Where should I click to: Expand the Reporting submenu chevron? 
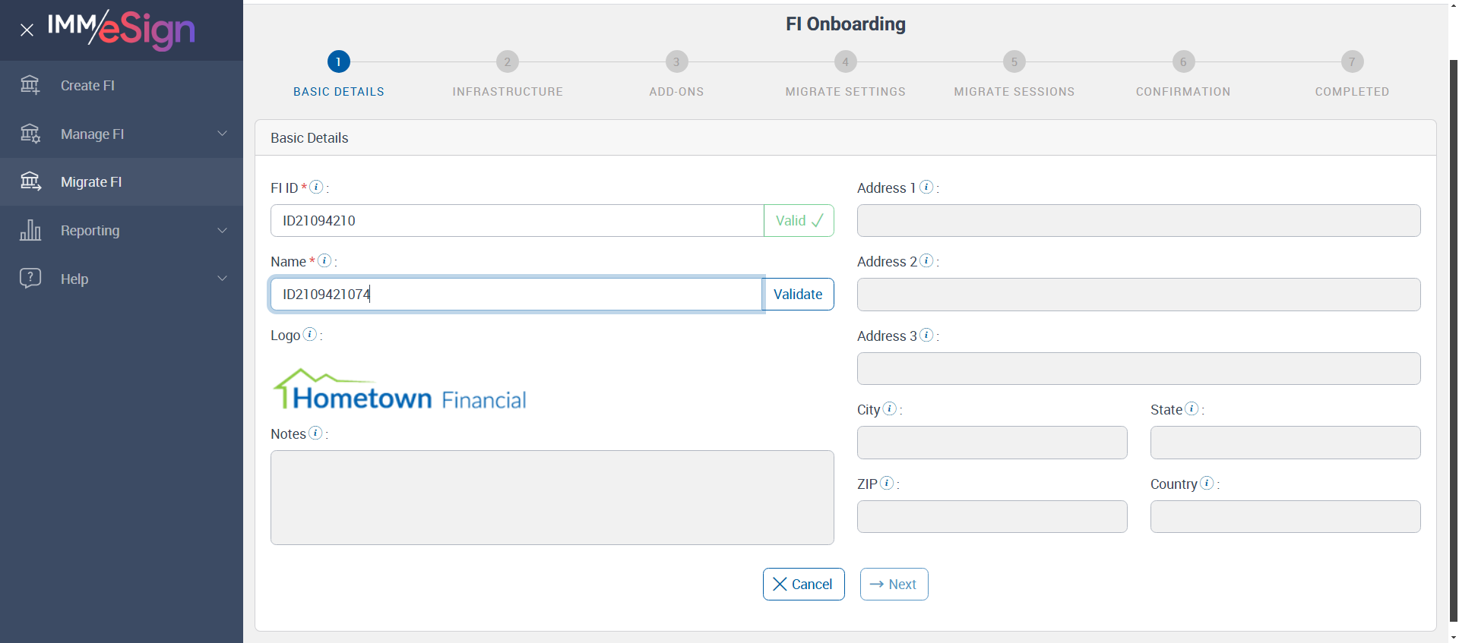click(222, 230)
